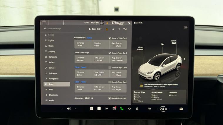This screenshot has height=125, width=223.
Task: Open car controls from bottom bar
Action: 181,109
